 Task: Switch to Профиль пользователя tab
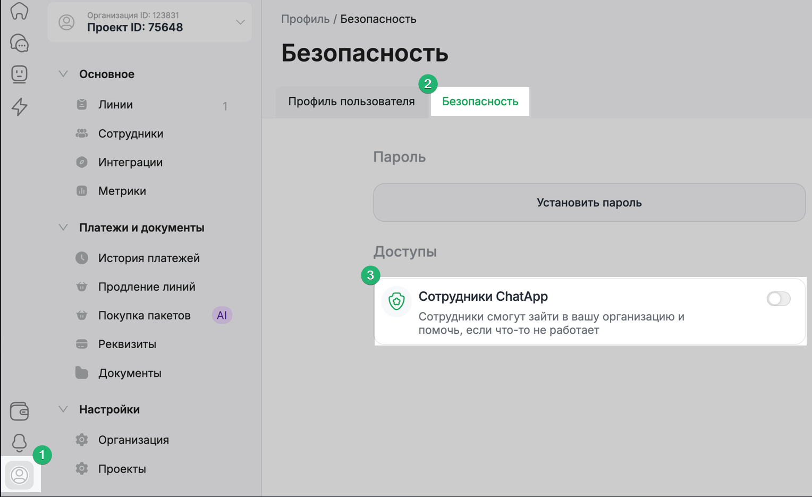[x=351, y=102]
